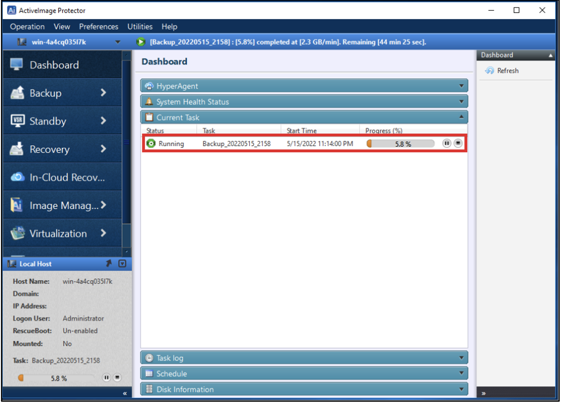The width and height of the screenshot is (562, 404).
Task: Open the View menu
Action: [62, 27]
